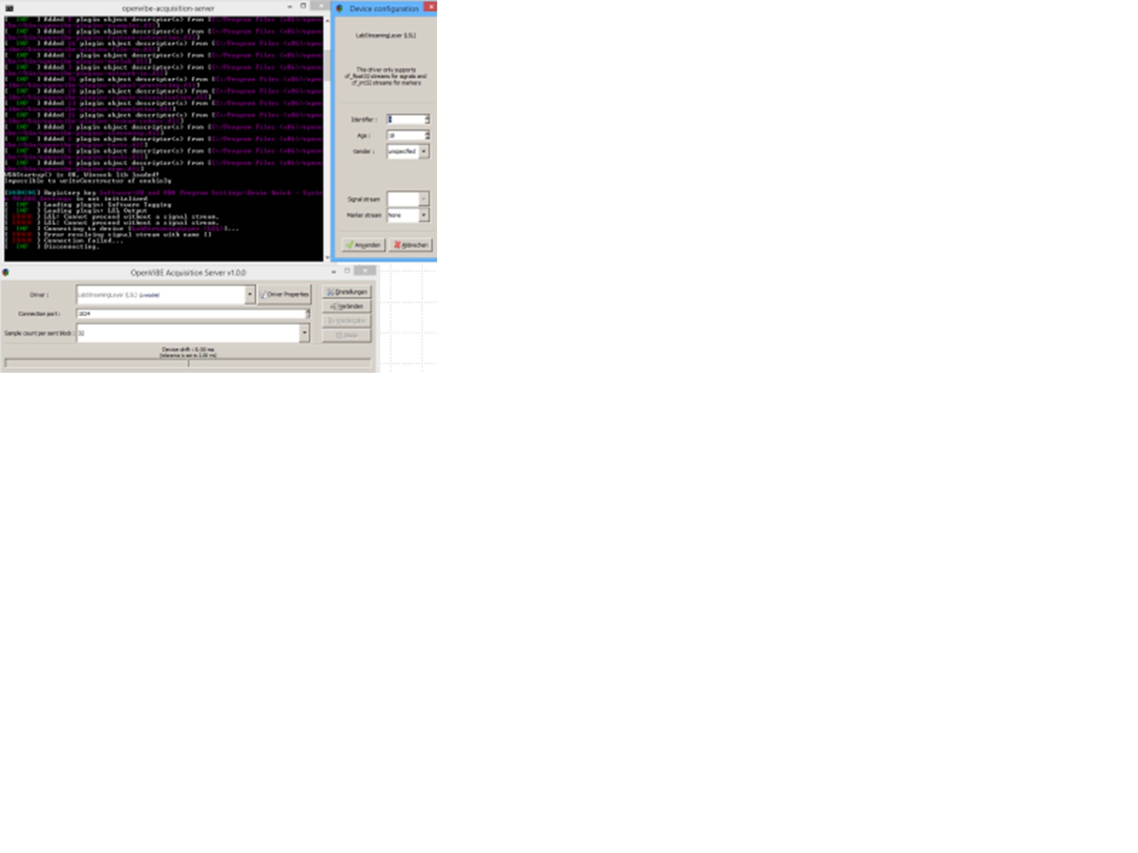Click the Identifier spinner arrows

[427, 119]
